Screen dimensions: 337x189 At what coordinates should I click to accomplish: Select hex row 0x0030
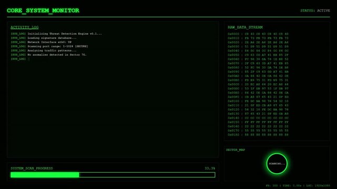pos(258,47)
